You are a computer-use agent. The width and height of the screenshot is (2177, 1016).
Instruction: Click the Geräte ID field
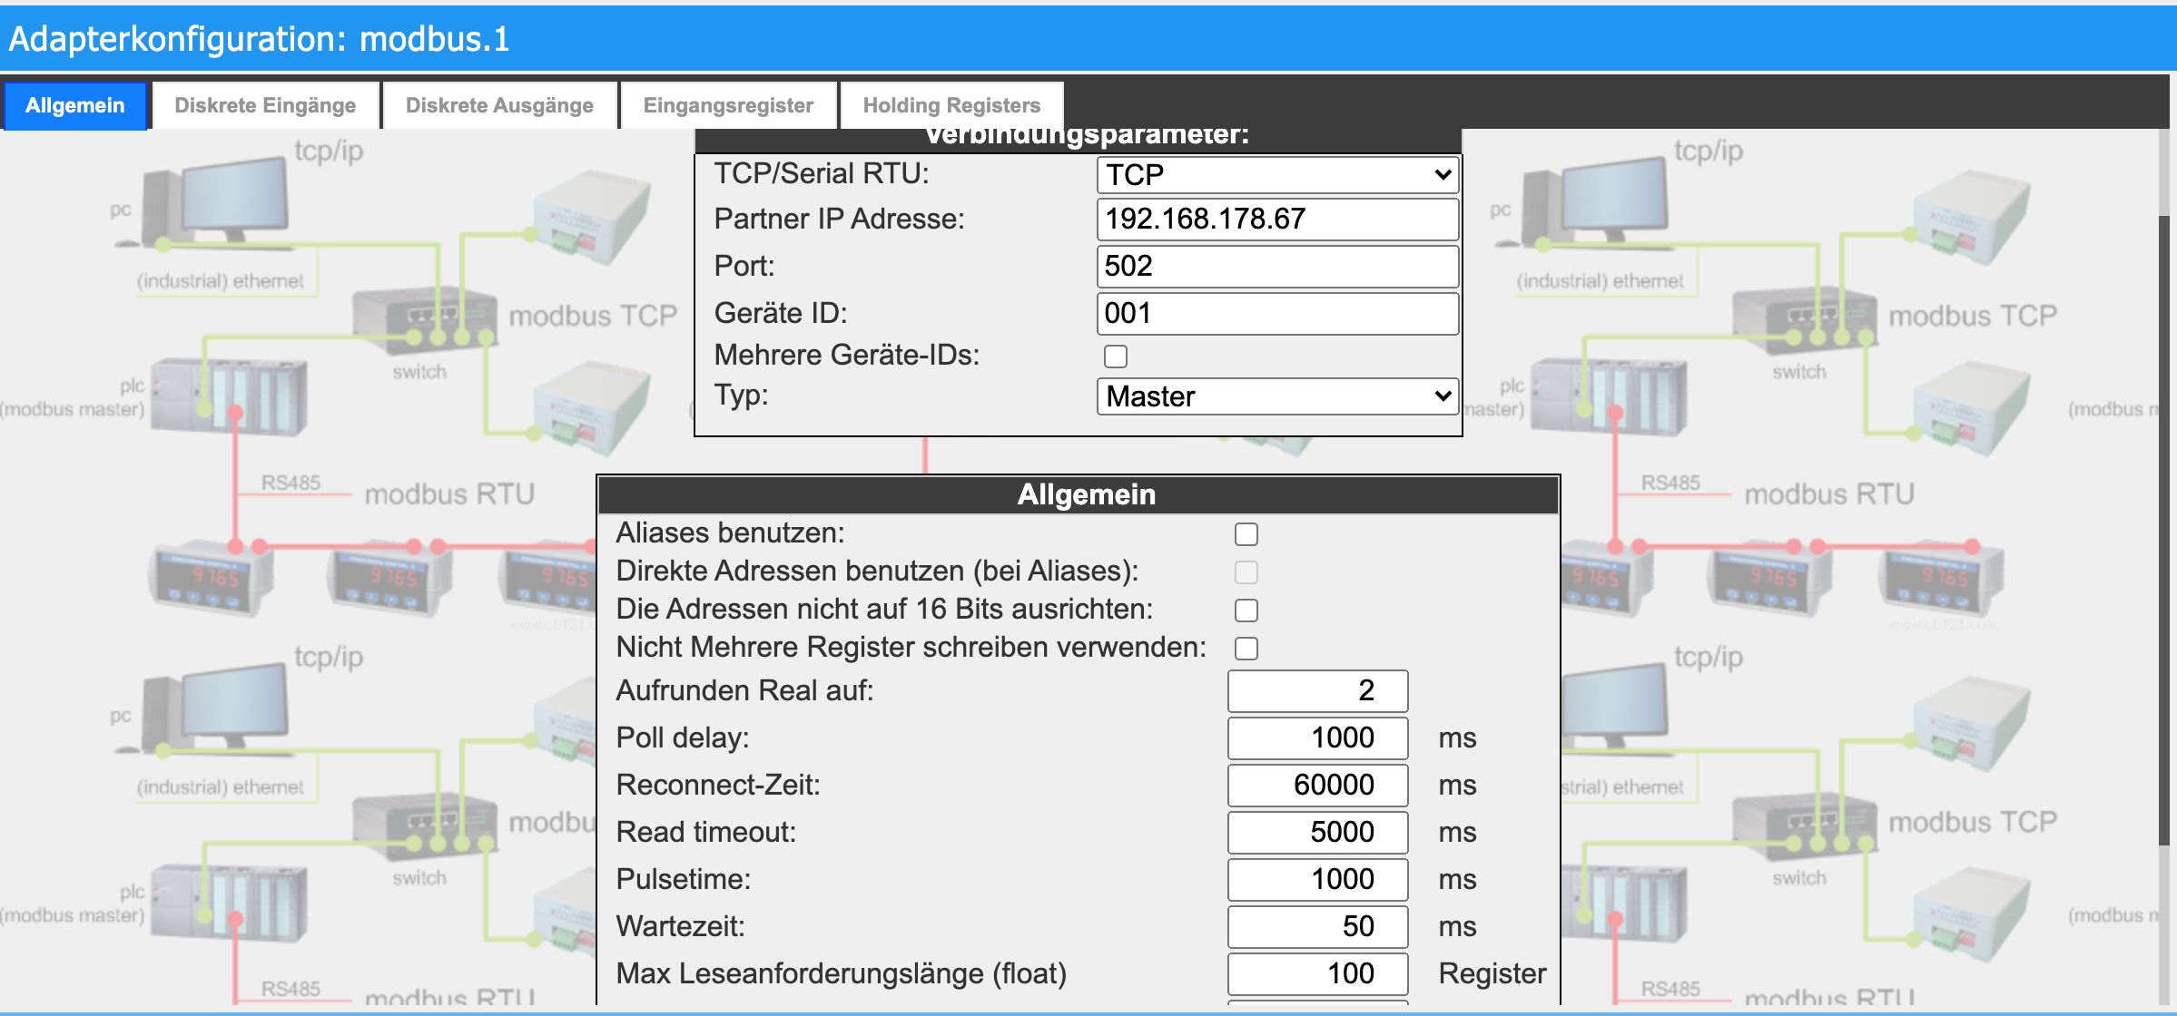[x=1276, y=313]
